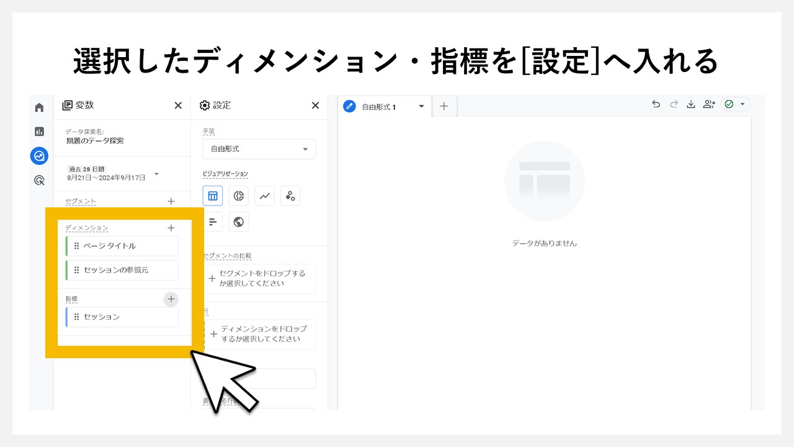Select the セッションの参照元 dimension chip
794x447 pixels.
121,270
